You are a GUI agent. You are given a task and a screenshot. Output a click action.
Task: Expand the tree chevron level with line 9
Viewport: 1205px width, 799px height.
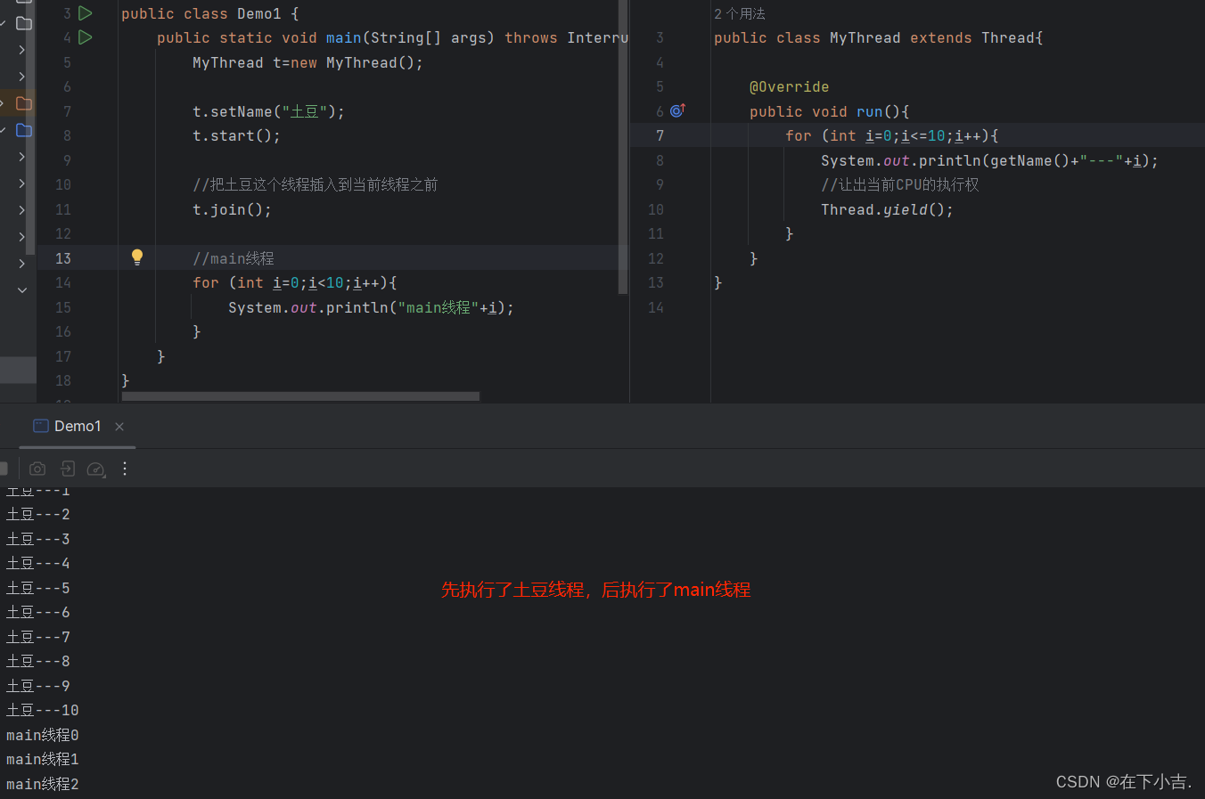tap(22, 157)
